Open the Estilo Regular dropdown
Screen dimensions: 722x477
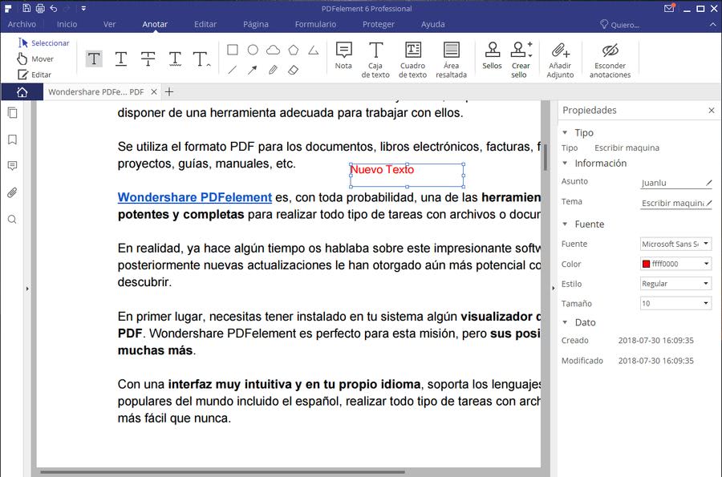click(676, 283)
